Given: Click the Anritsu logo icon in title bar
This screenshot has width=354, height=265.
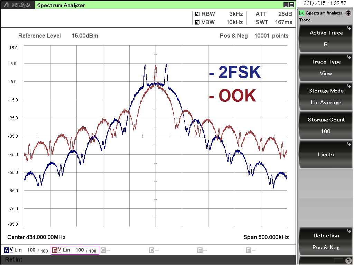Looking at the screenshot, I should 6,5.
